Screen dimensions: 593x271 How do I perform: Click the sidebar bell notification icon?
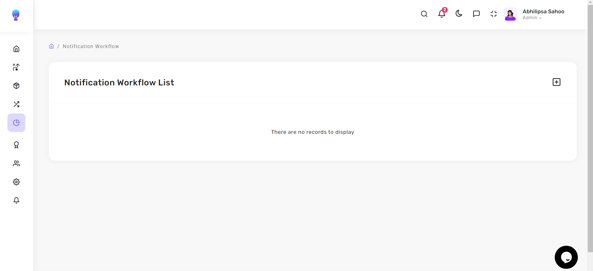(16, 200)
